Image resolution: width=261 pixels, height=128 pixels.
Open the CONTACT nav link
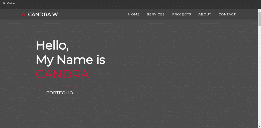227,14
